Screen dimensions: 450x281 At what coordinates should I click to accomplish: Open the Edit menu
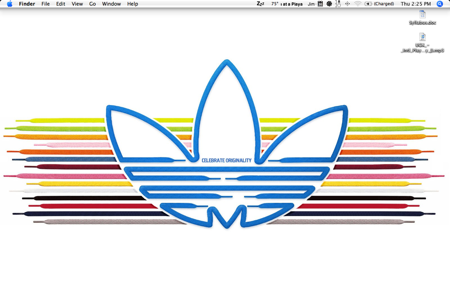(x=61, y=4)
